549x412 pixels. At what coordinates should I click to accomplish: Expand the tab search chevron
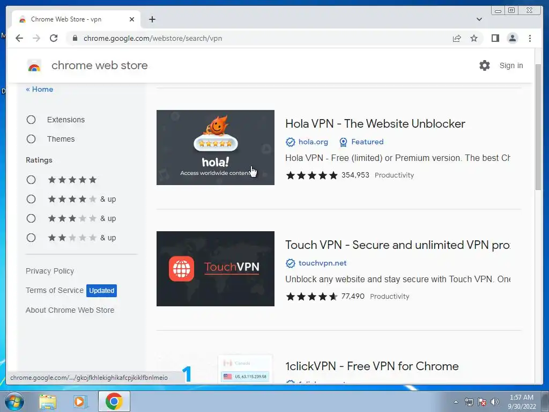click(x=479, y=19)
